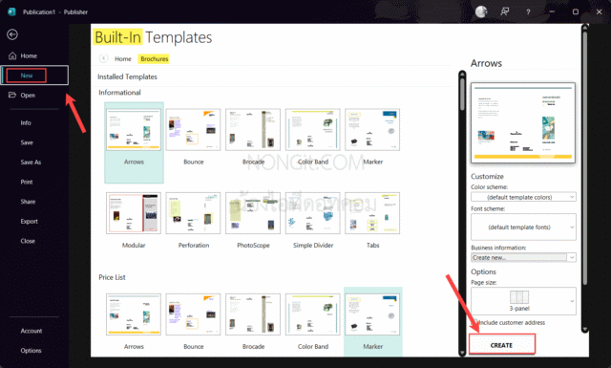Select Price List Color Band template
Screen dimensions: 611x368
(x=313, y=321)
